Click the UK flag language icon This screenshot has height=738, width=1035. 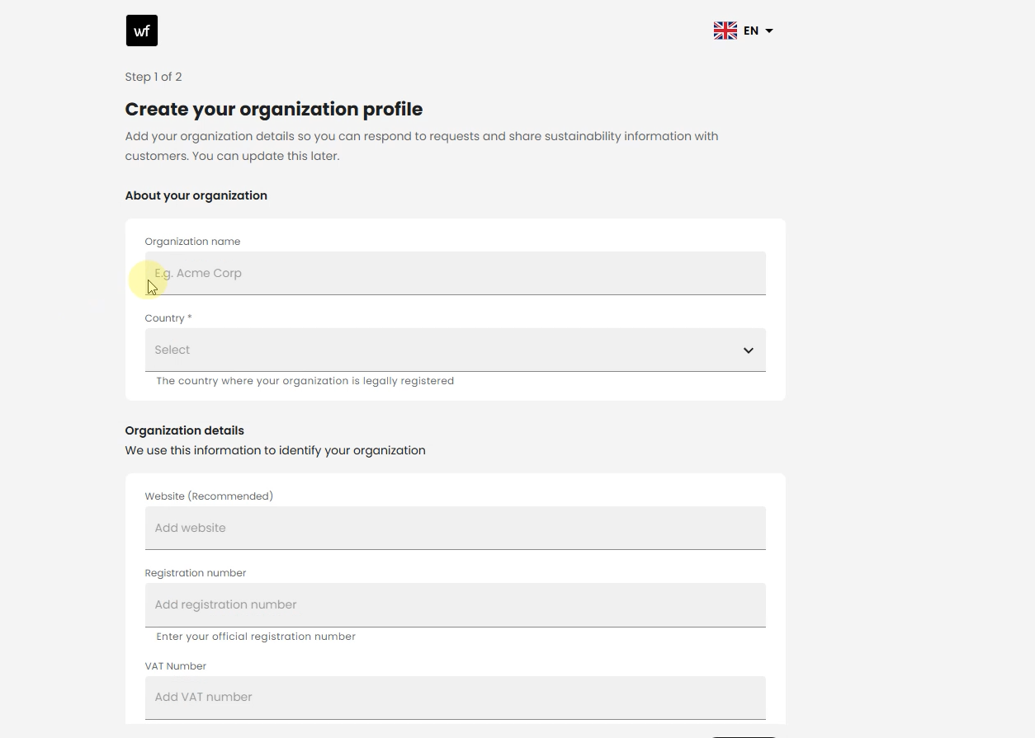(725, 31)
